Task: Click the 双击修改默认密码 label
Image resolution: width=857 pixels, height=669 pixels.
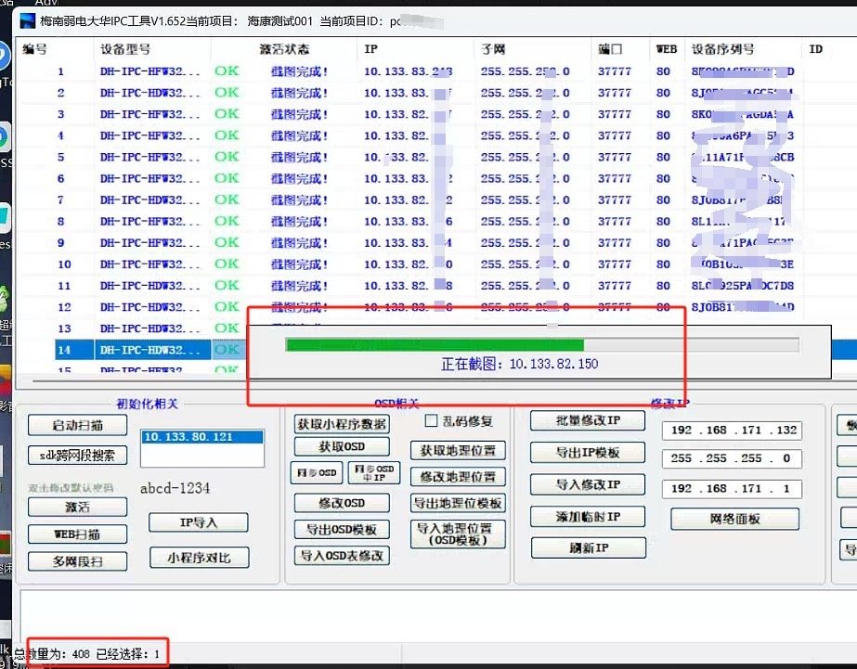Action: 71,488
